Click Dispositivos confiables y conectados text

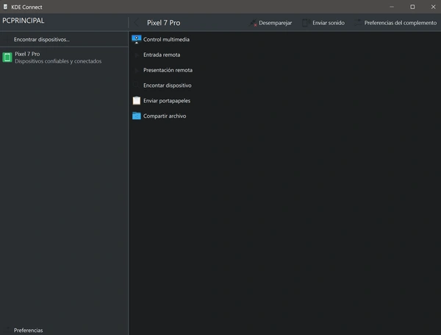tap(58, 61)
